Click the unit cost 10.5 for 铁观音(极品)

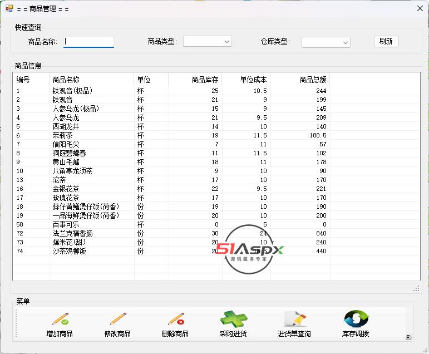[260, 91]
